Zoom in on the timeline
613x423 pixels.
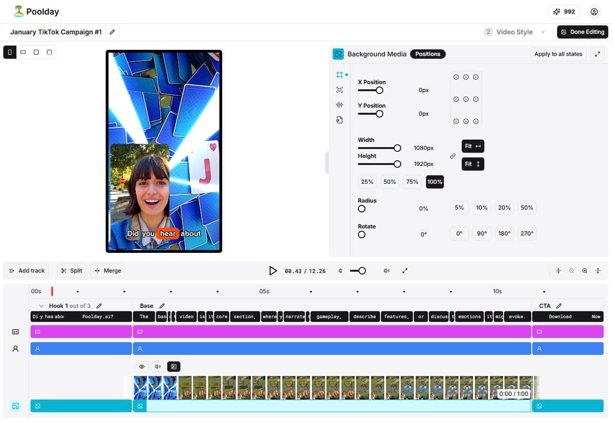tap(585, 271)
